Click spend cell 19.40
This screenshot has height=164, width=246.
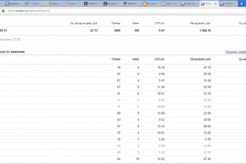point(207,81)
